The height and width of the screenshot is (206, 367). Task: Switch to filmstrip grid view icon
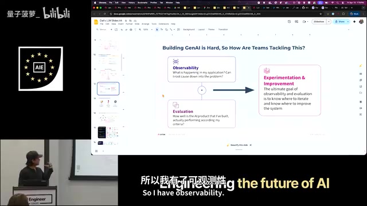tap(96, 151)
